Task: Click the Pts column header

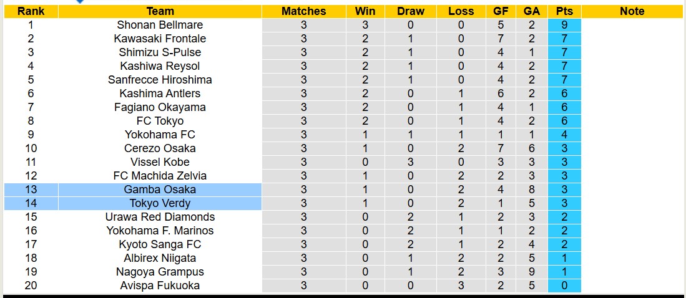Action: coord(564,11)
